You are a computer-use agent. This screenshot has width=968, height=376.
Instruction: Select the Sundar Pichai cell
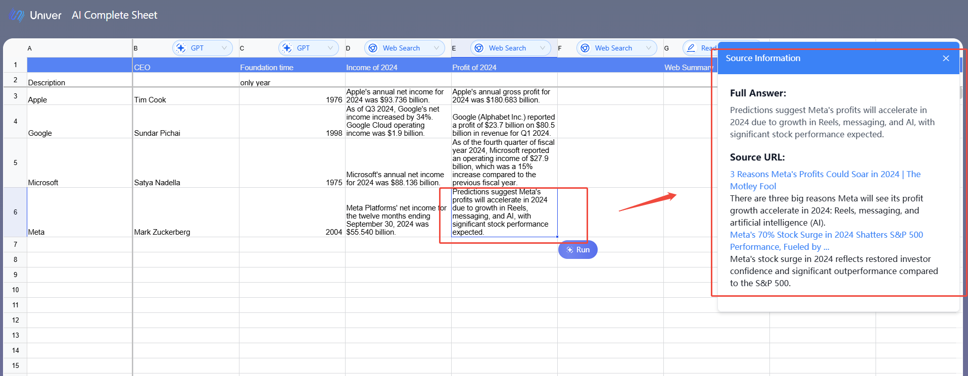pyautogui.click(x=186, y=122)
